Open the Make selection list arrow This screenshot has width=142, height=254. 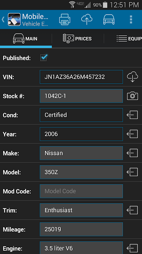coord(132,153)
